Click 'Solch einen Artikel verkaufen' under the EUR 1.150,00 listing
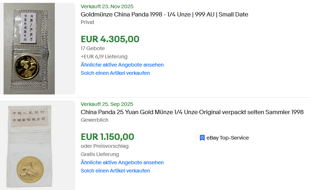This screenshot has width=309, height=190. [x=115, y=171]
